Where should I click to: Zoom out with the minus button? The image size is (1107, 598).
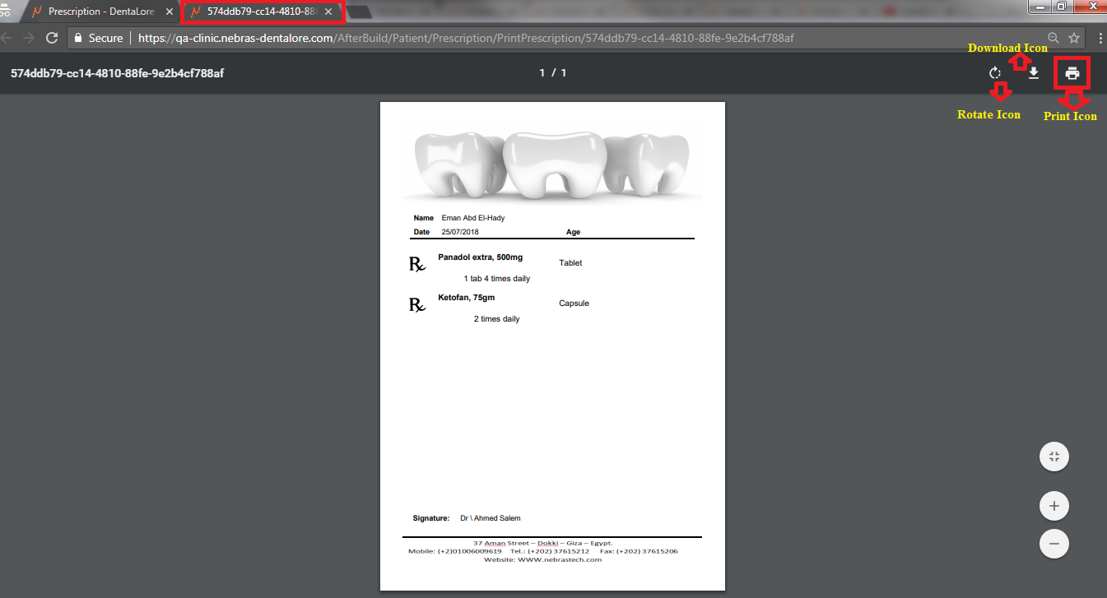pos(1054,544)
